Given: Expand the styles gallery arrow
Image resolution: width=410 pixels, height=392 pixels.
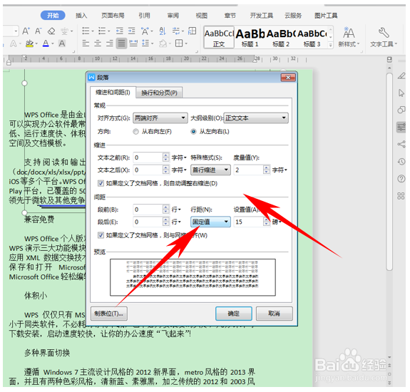Looking at the screenshot, I should [331, 45].
